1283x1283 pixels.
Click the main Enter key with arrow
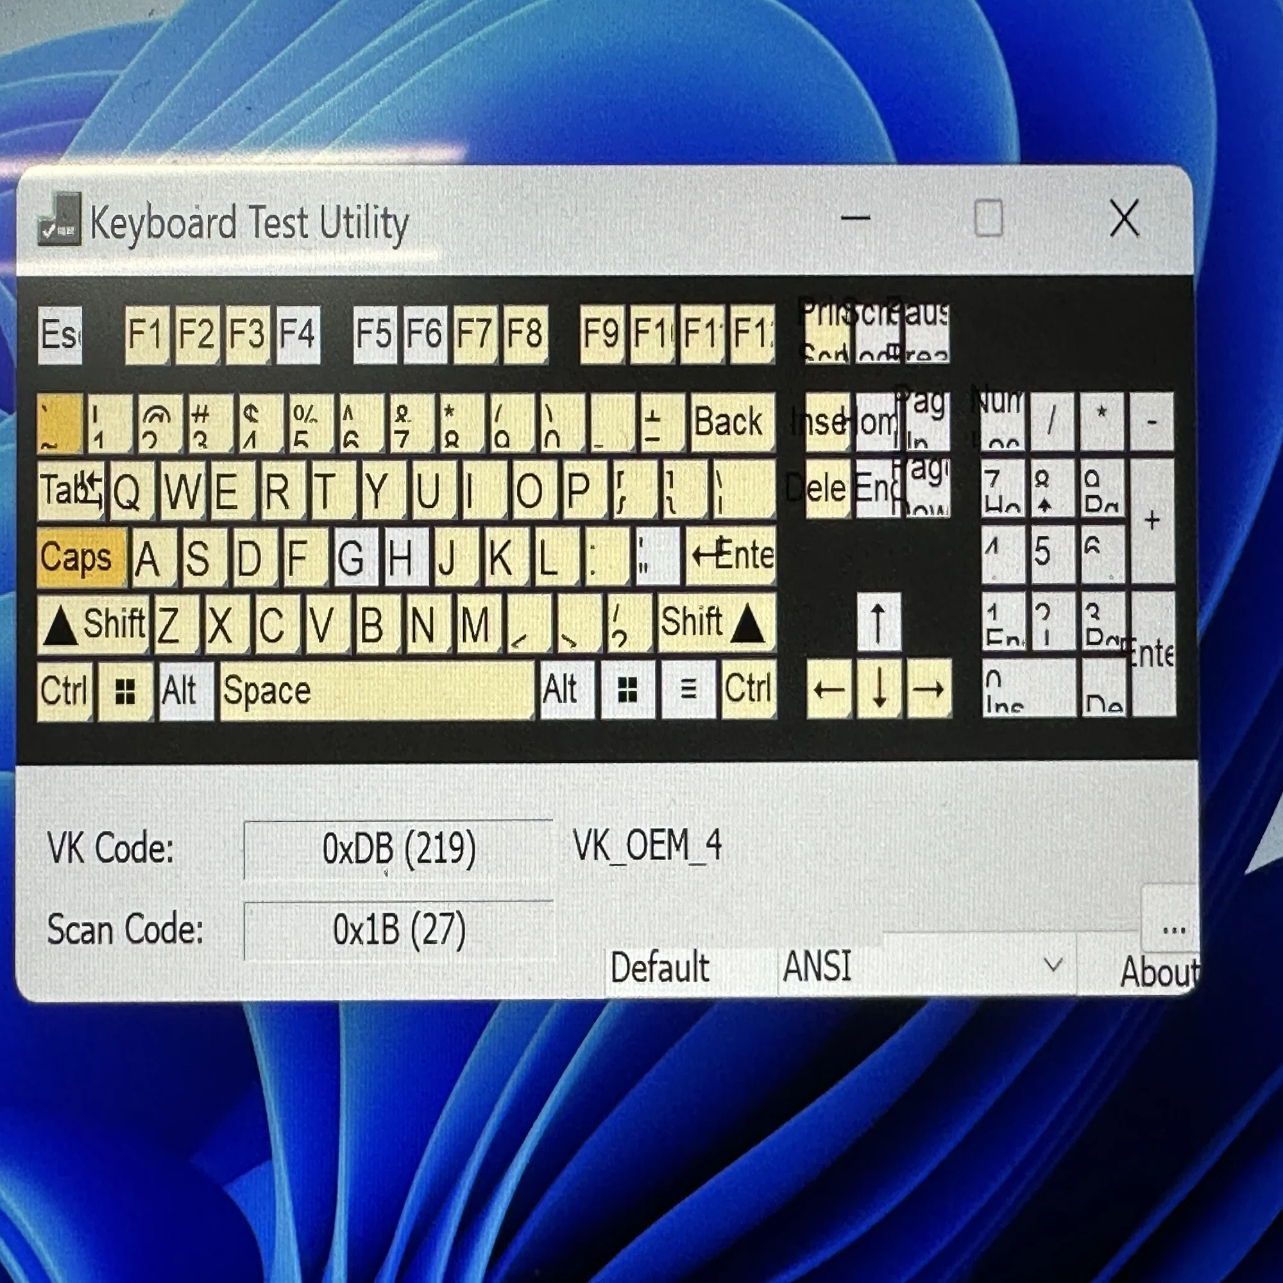tap(731, 556)
